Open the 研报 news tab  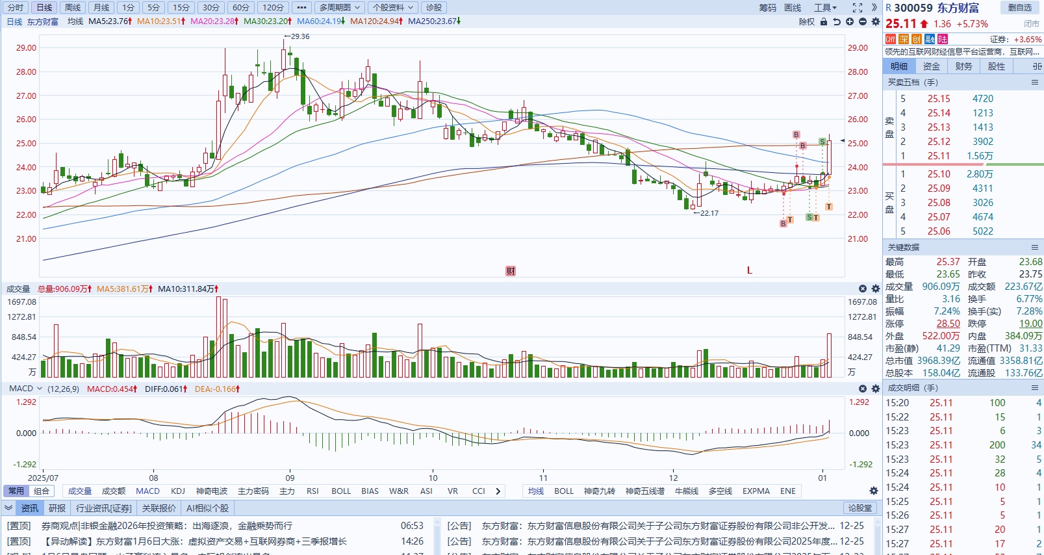(x=57, y=508)
